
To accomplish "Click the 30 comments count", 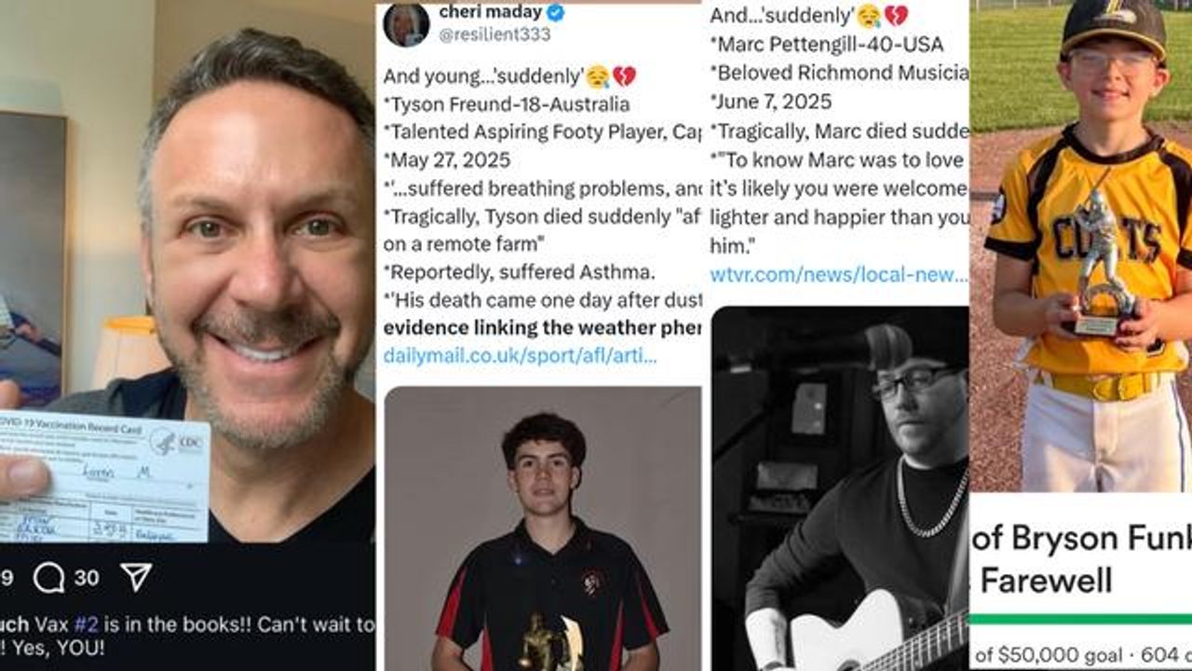I will pos(87,578).
